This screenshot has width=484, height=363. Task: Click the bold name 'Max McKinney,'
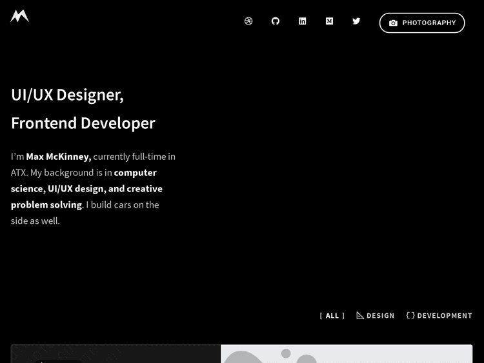click(59, 157)
